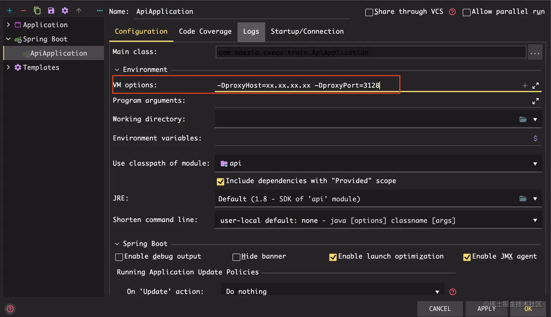Uncheck Enable JMX agent

point(467,257)
